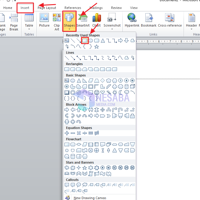200x200 pixels.
Task: Choose the multiply sign in Equation Shapes
Action: tap(79, 133)
